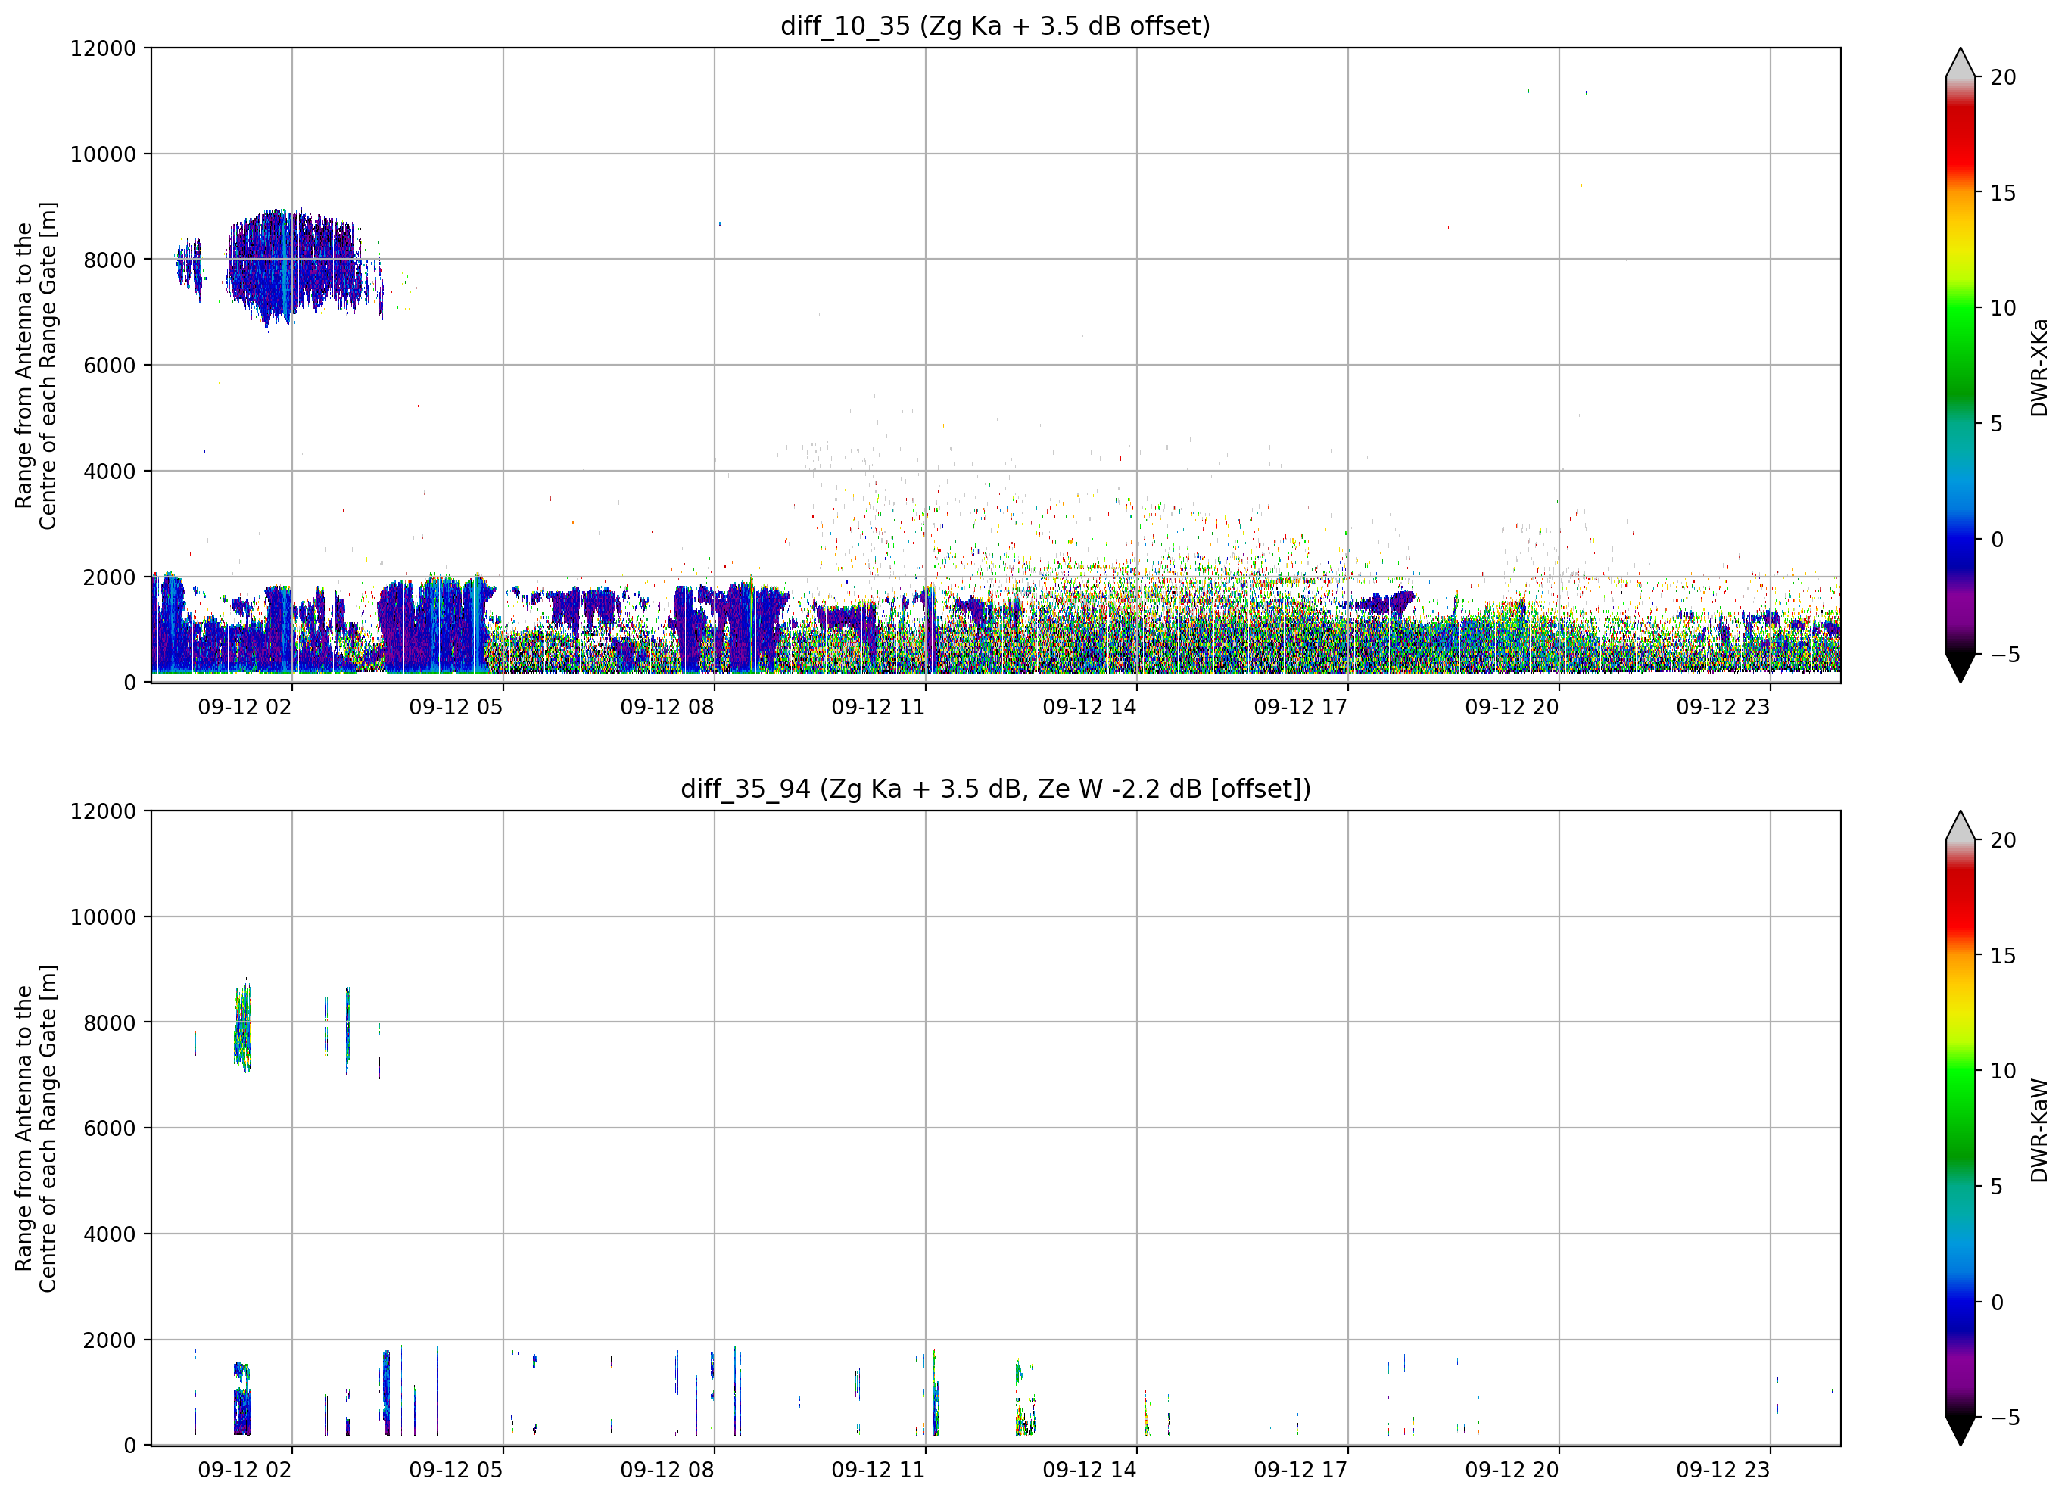The height and width of the screenshot is (1497, 2065).
Task: Click the 20 tick on DWR-XKa colorbar
Action: (x=2003, y=78)
